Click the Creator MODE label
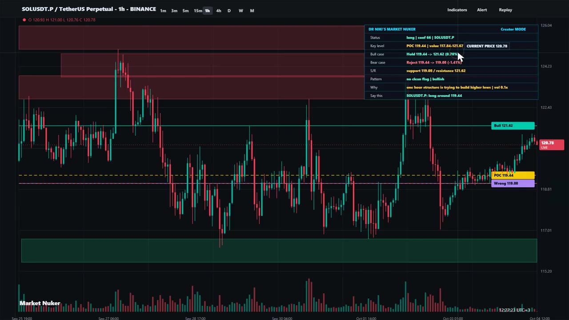 click(513, 29)
